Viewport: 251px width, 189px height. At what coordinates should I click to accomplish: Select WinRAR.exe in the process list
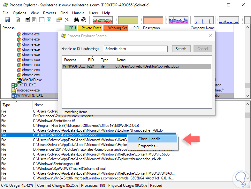click(32, 80)
